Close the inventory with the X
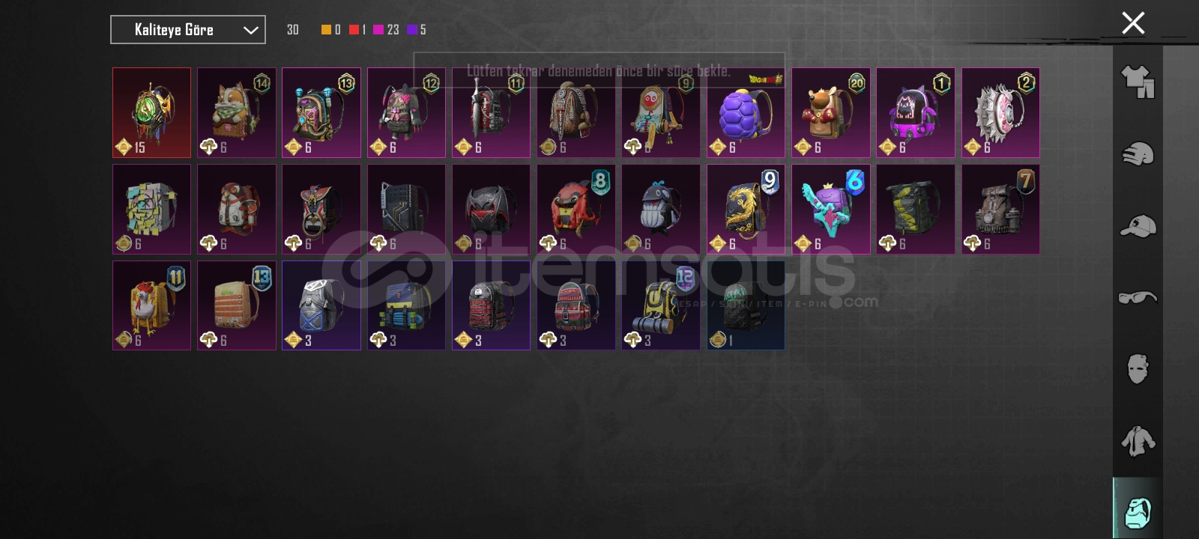The image size is (1199, 539). tap(1133, 23)
